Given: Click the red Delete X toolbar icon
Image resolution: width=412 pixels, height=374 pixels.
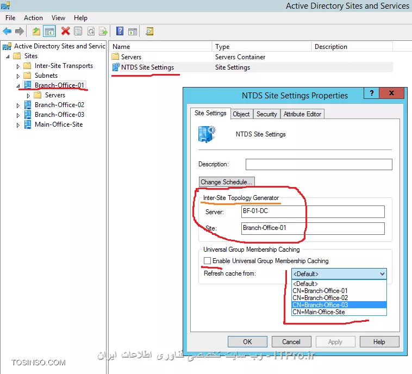Looking at the screenshot, I should 65,31.
